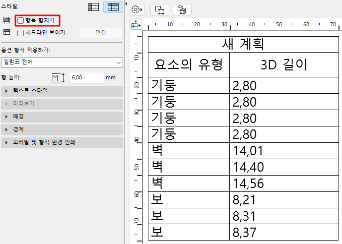342x244 pixels.
Task: Select the highlighted grid table style icon
Action: tap(113, 7)
